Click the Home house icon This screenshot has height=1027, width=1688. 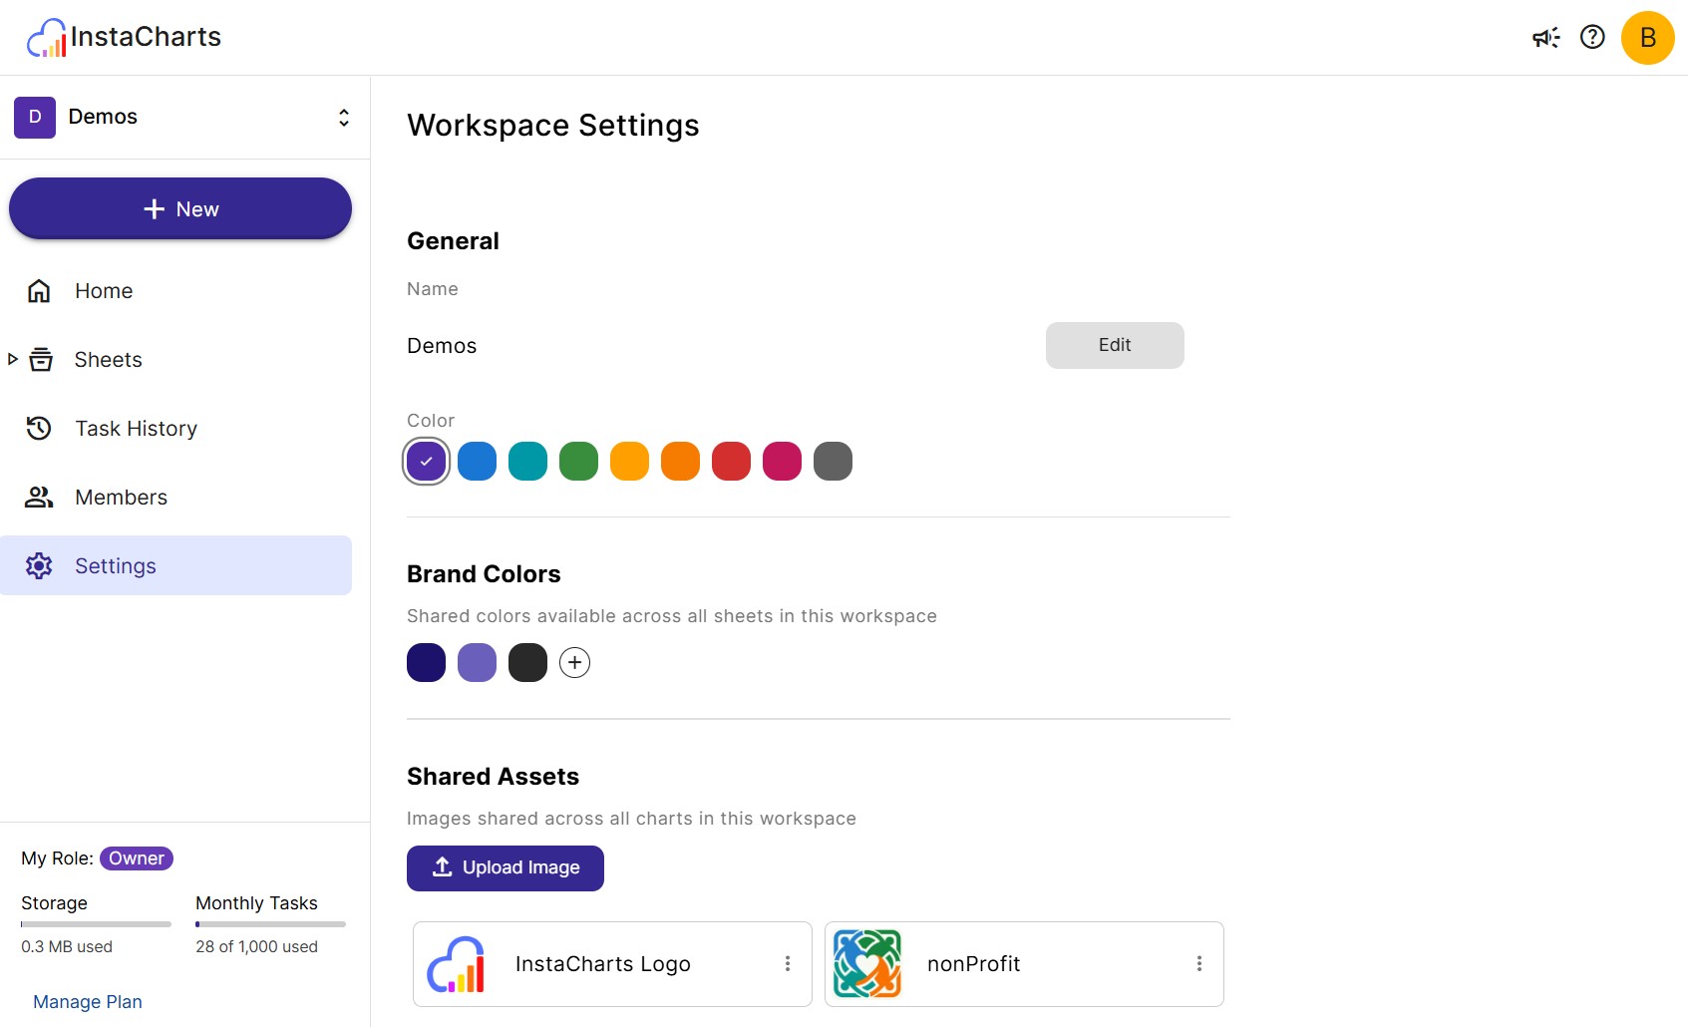38,290
